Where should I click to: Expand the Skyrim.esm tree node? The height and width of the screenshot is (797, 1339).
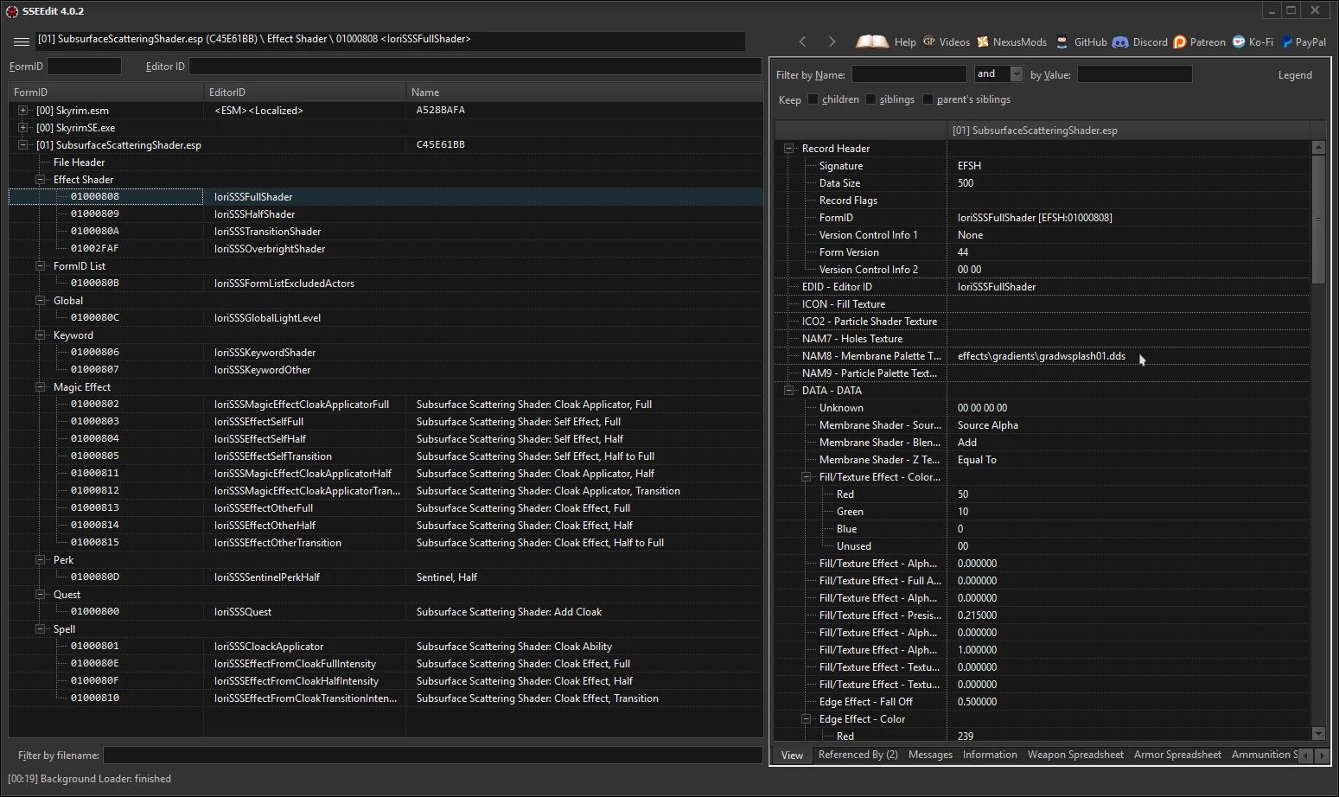[23, 111]
